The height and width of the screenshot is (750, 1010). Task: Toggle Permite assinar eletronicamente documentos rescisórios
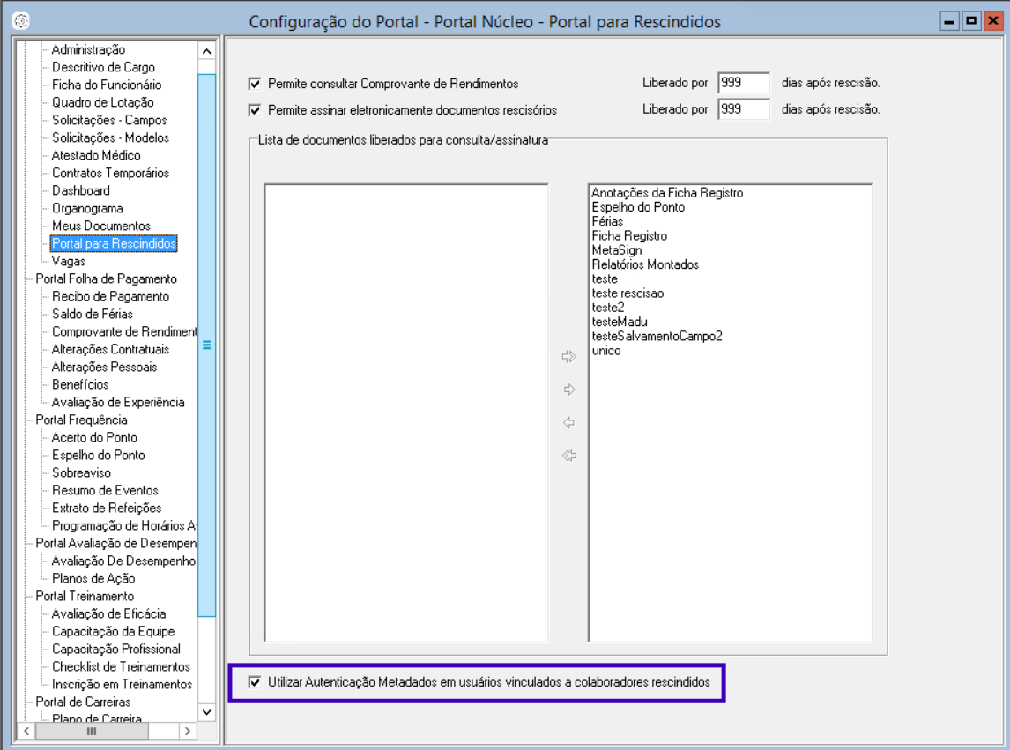[255, 110]
